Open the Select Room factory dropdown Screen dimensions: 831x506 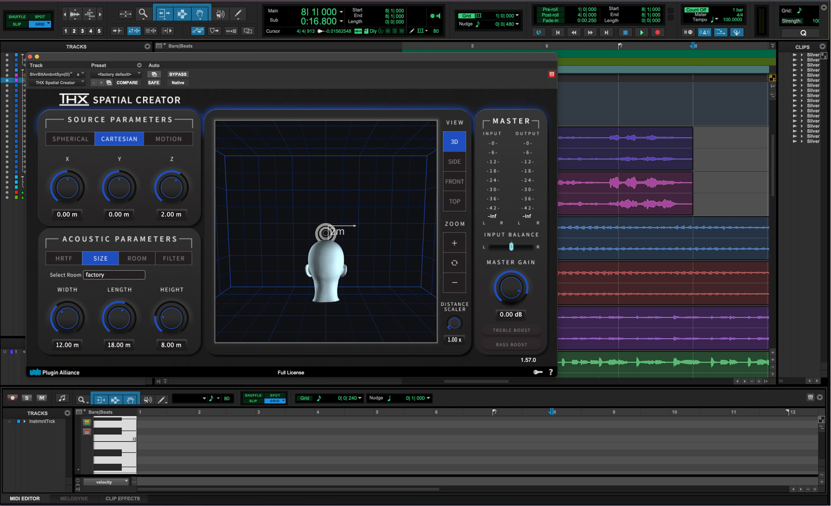114,275
